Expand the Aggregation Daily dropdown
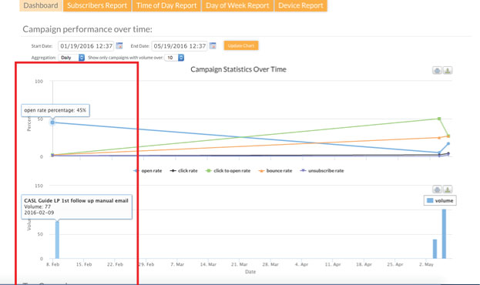This screenshot has width=480, height=285. point(72,58)
